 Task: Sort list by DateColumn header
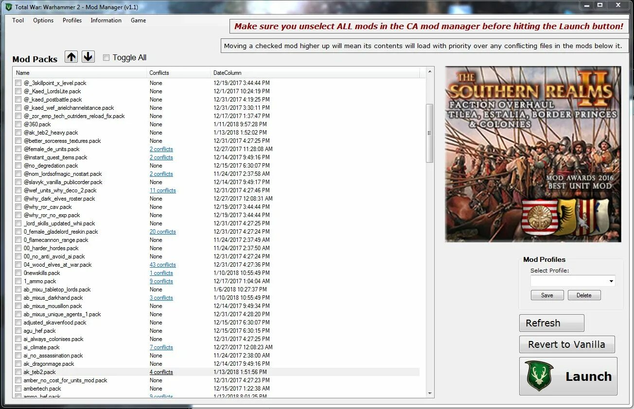coord(315,73)
